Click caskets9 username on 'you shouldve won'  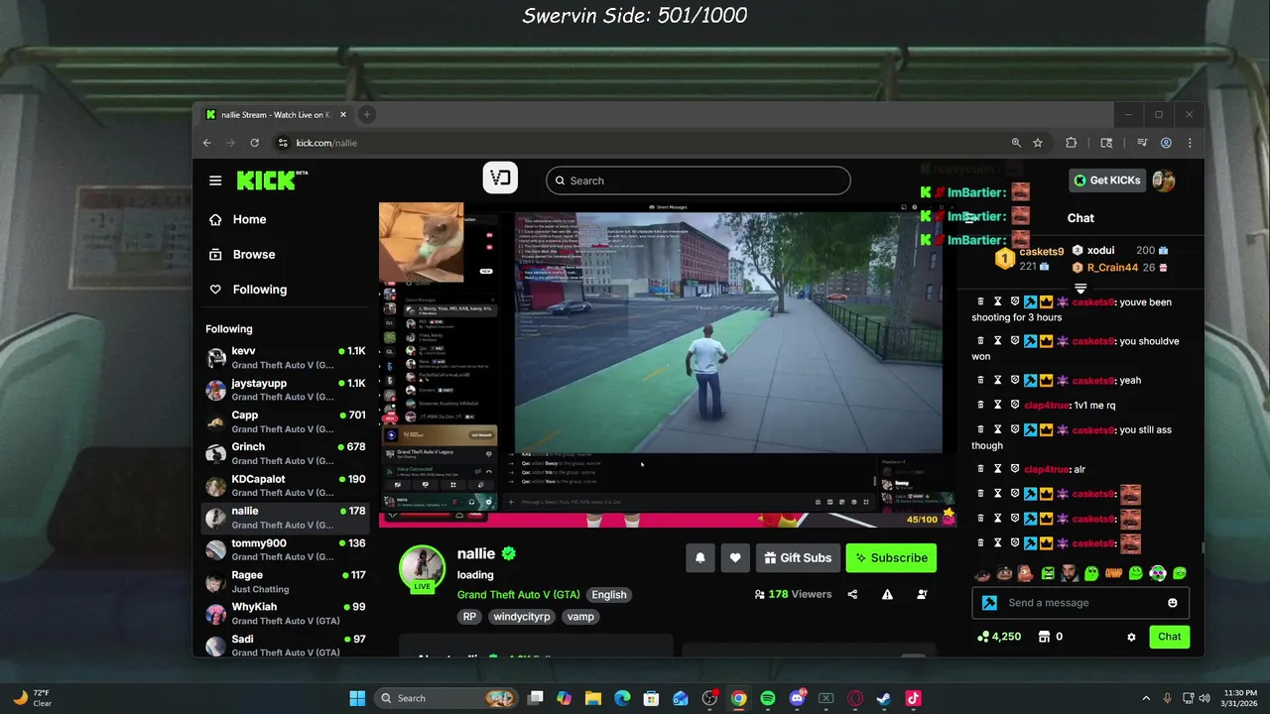click(x=1093, y=341)
